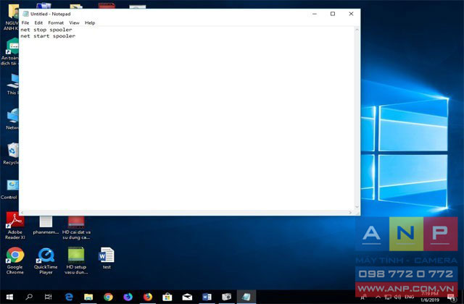The image size is (464, 304).
Task: Select the Recycle Bin desktop icon
Action: (10, 153)
